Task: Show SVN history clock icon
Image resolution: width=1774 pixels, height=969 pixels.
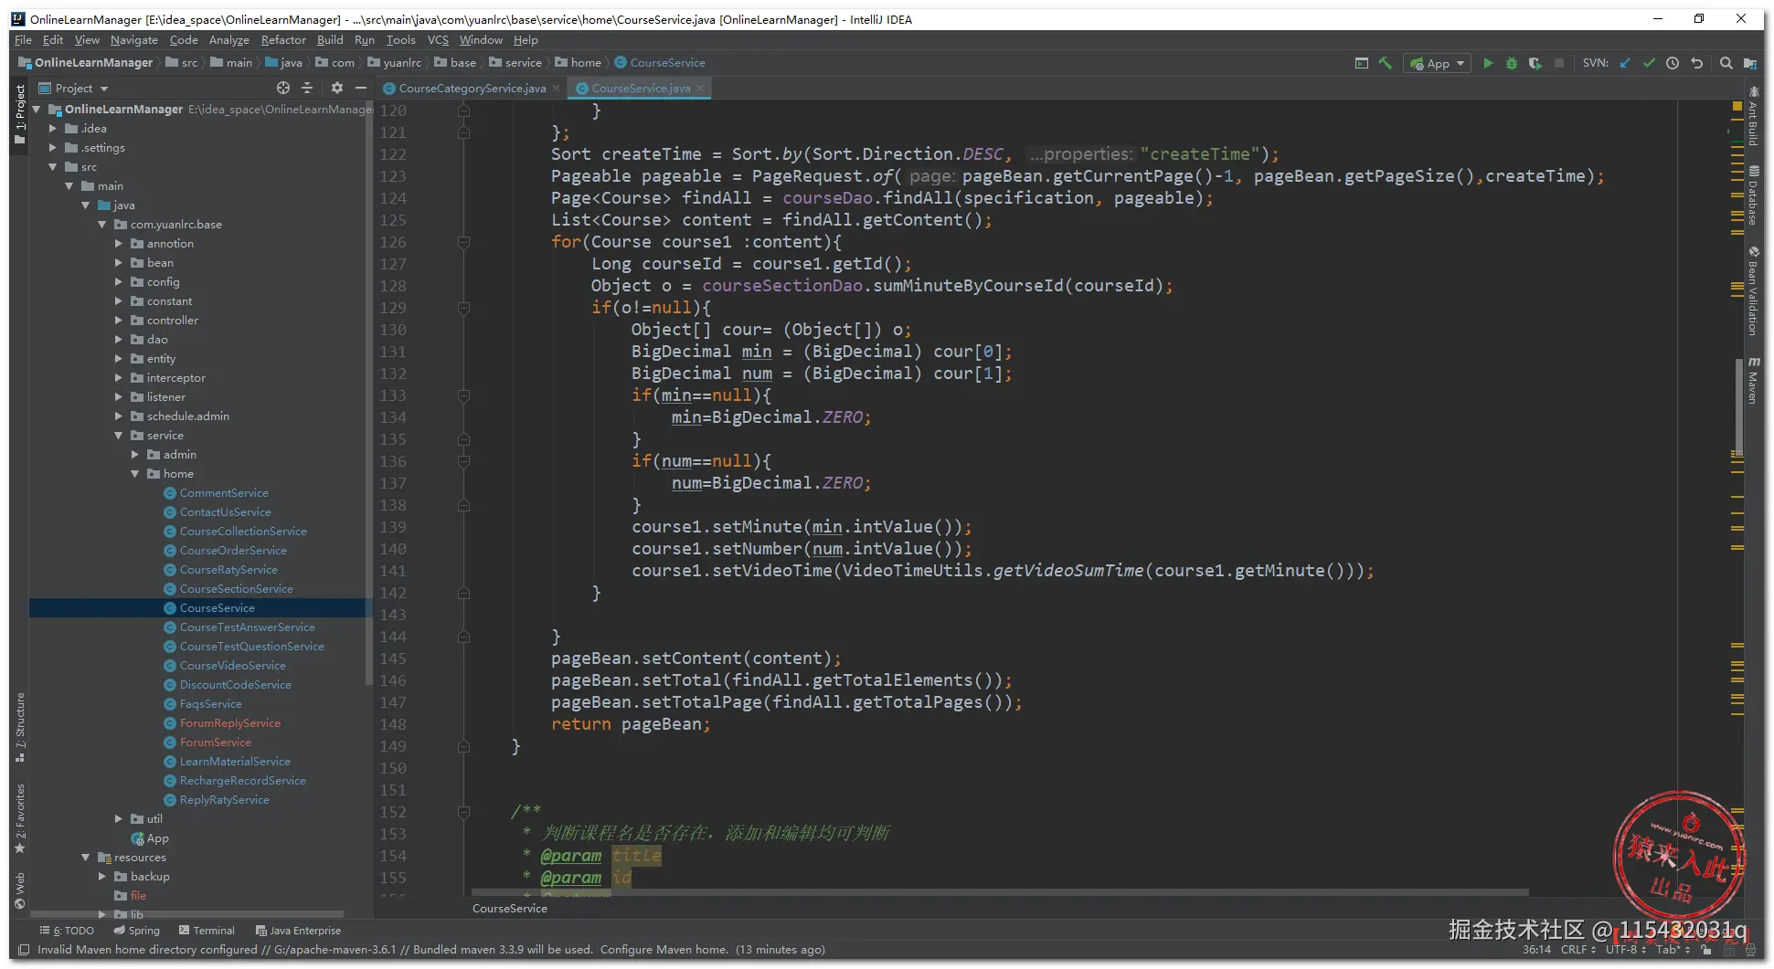Action: (1673, 63)
